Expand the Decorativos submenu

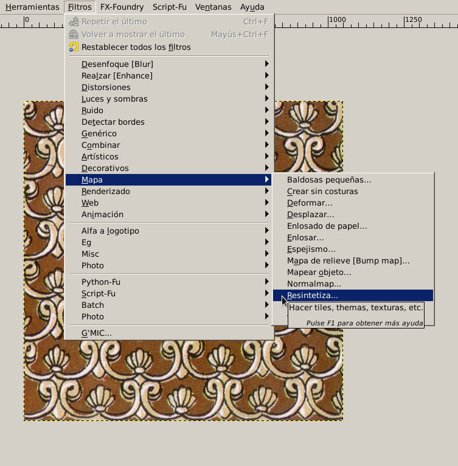(x=168, y=169)
